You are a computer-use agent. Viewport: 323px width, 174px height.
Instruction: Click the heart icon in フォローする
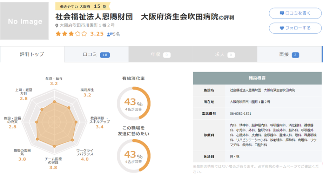click(x=282, y=28)
